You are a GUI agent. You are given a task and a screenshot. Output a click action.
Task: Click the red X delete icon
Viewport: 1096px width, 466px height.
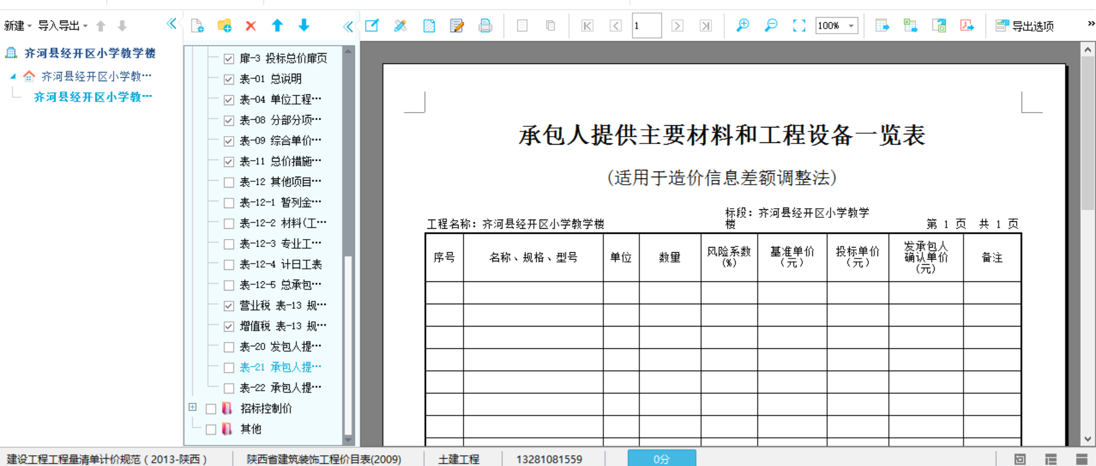250,26
